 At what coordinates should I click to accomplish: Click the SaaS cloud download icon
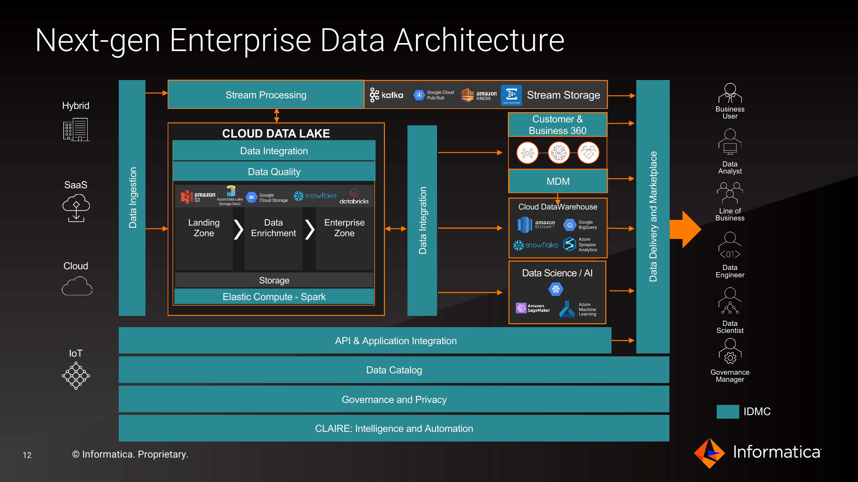click(x=76, y=208)
